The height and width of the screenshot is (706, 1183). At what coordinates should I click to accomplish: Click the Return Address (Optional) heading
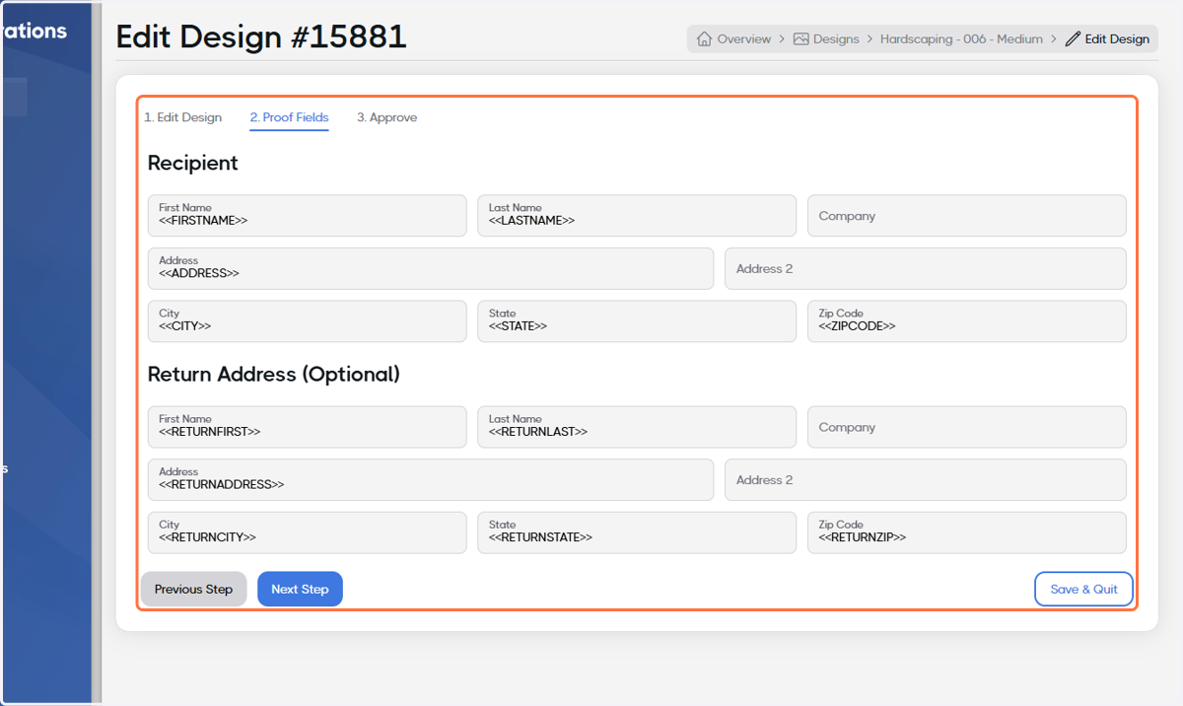274,375
